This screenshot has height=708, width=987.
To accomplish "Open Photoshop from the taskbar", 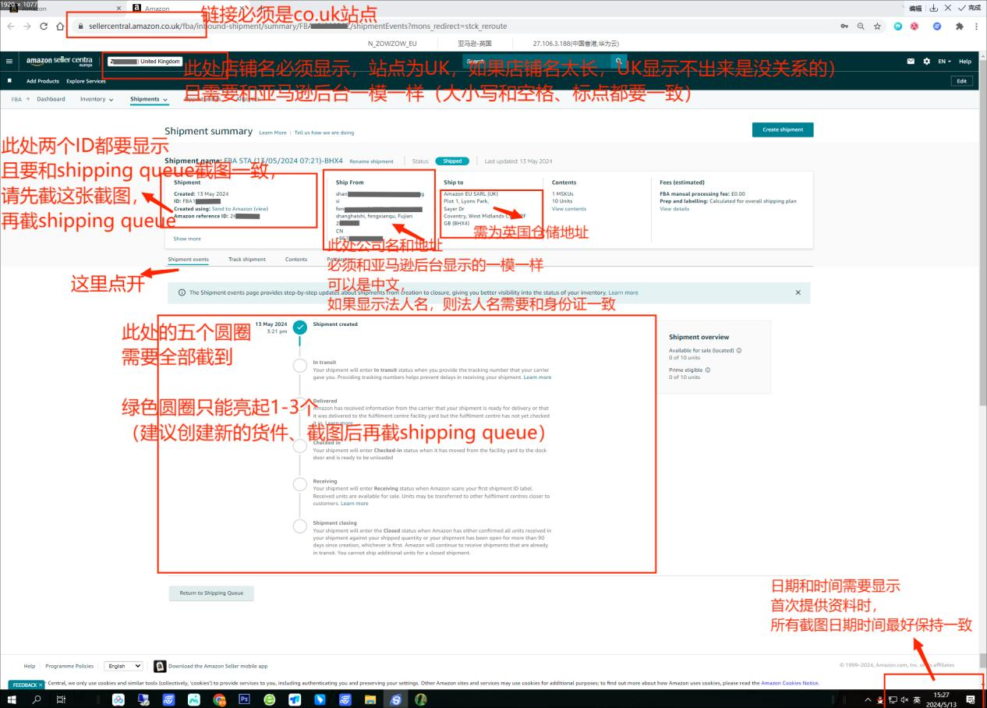I will pos(244,699).
